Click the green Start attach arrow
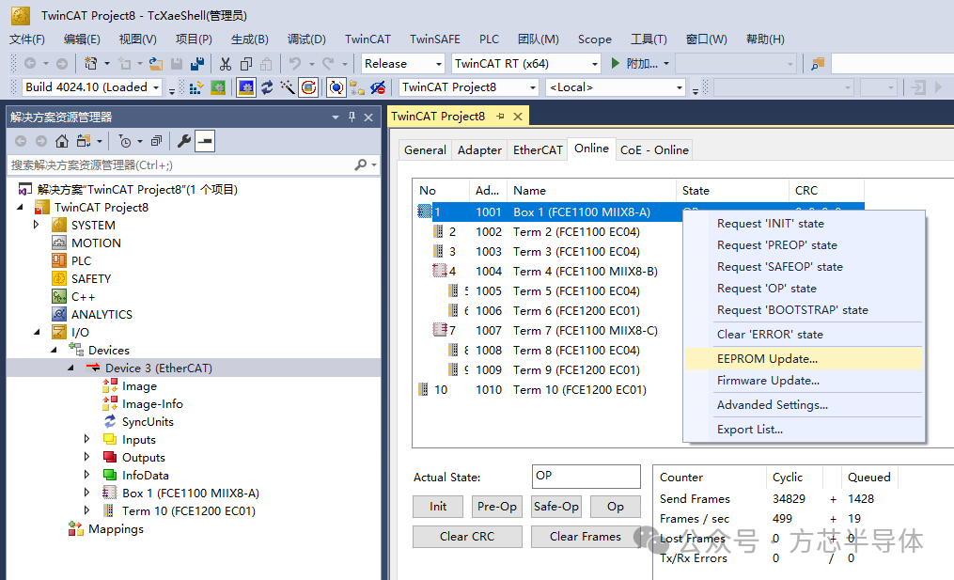The width and height of the screenshot is (954, 580). point(615,63)
